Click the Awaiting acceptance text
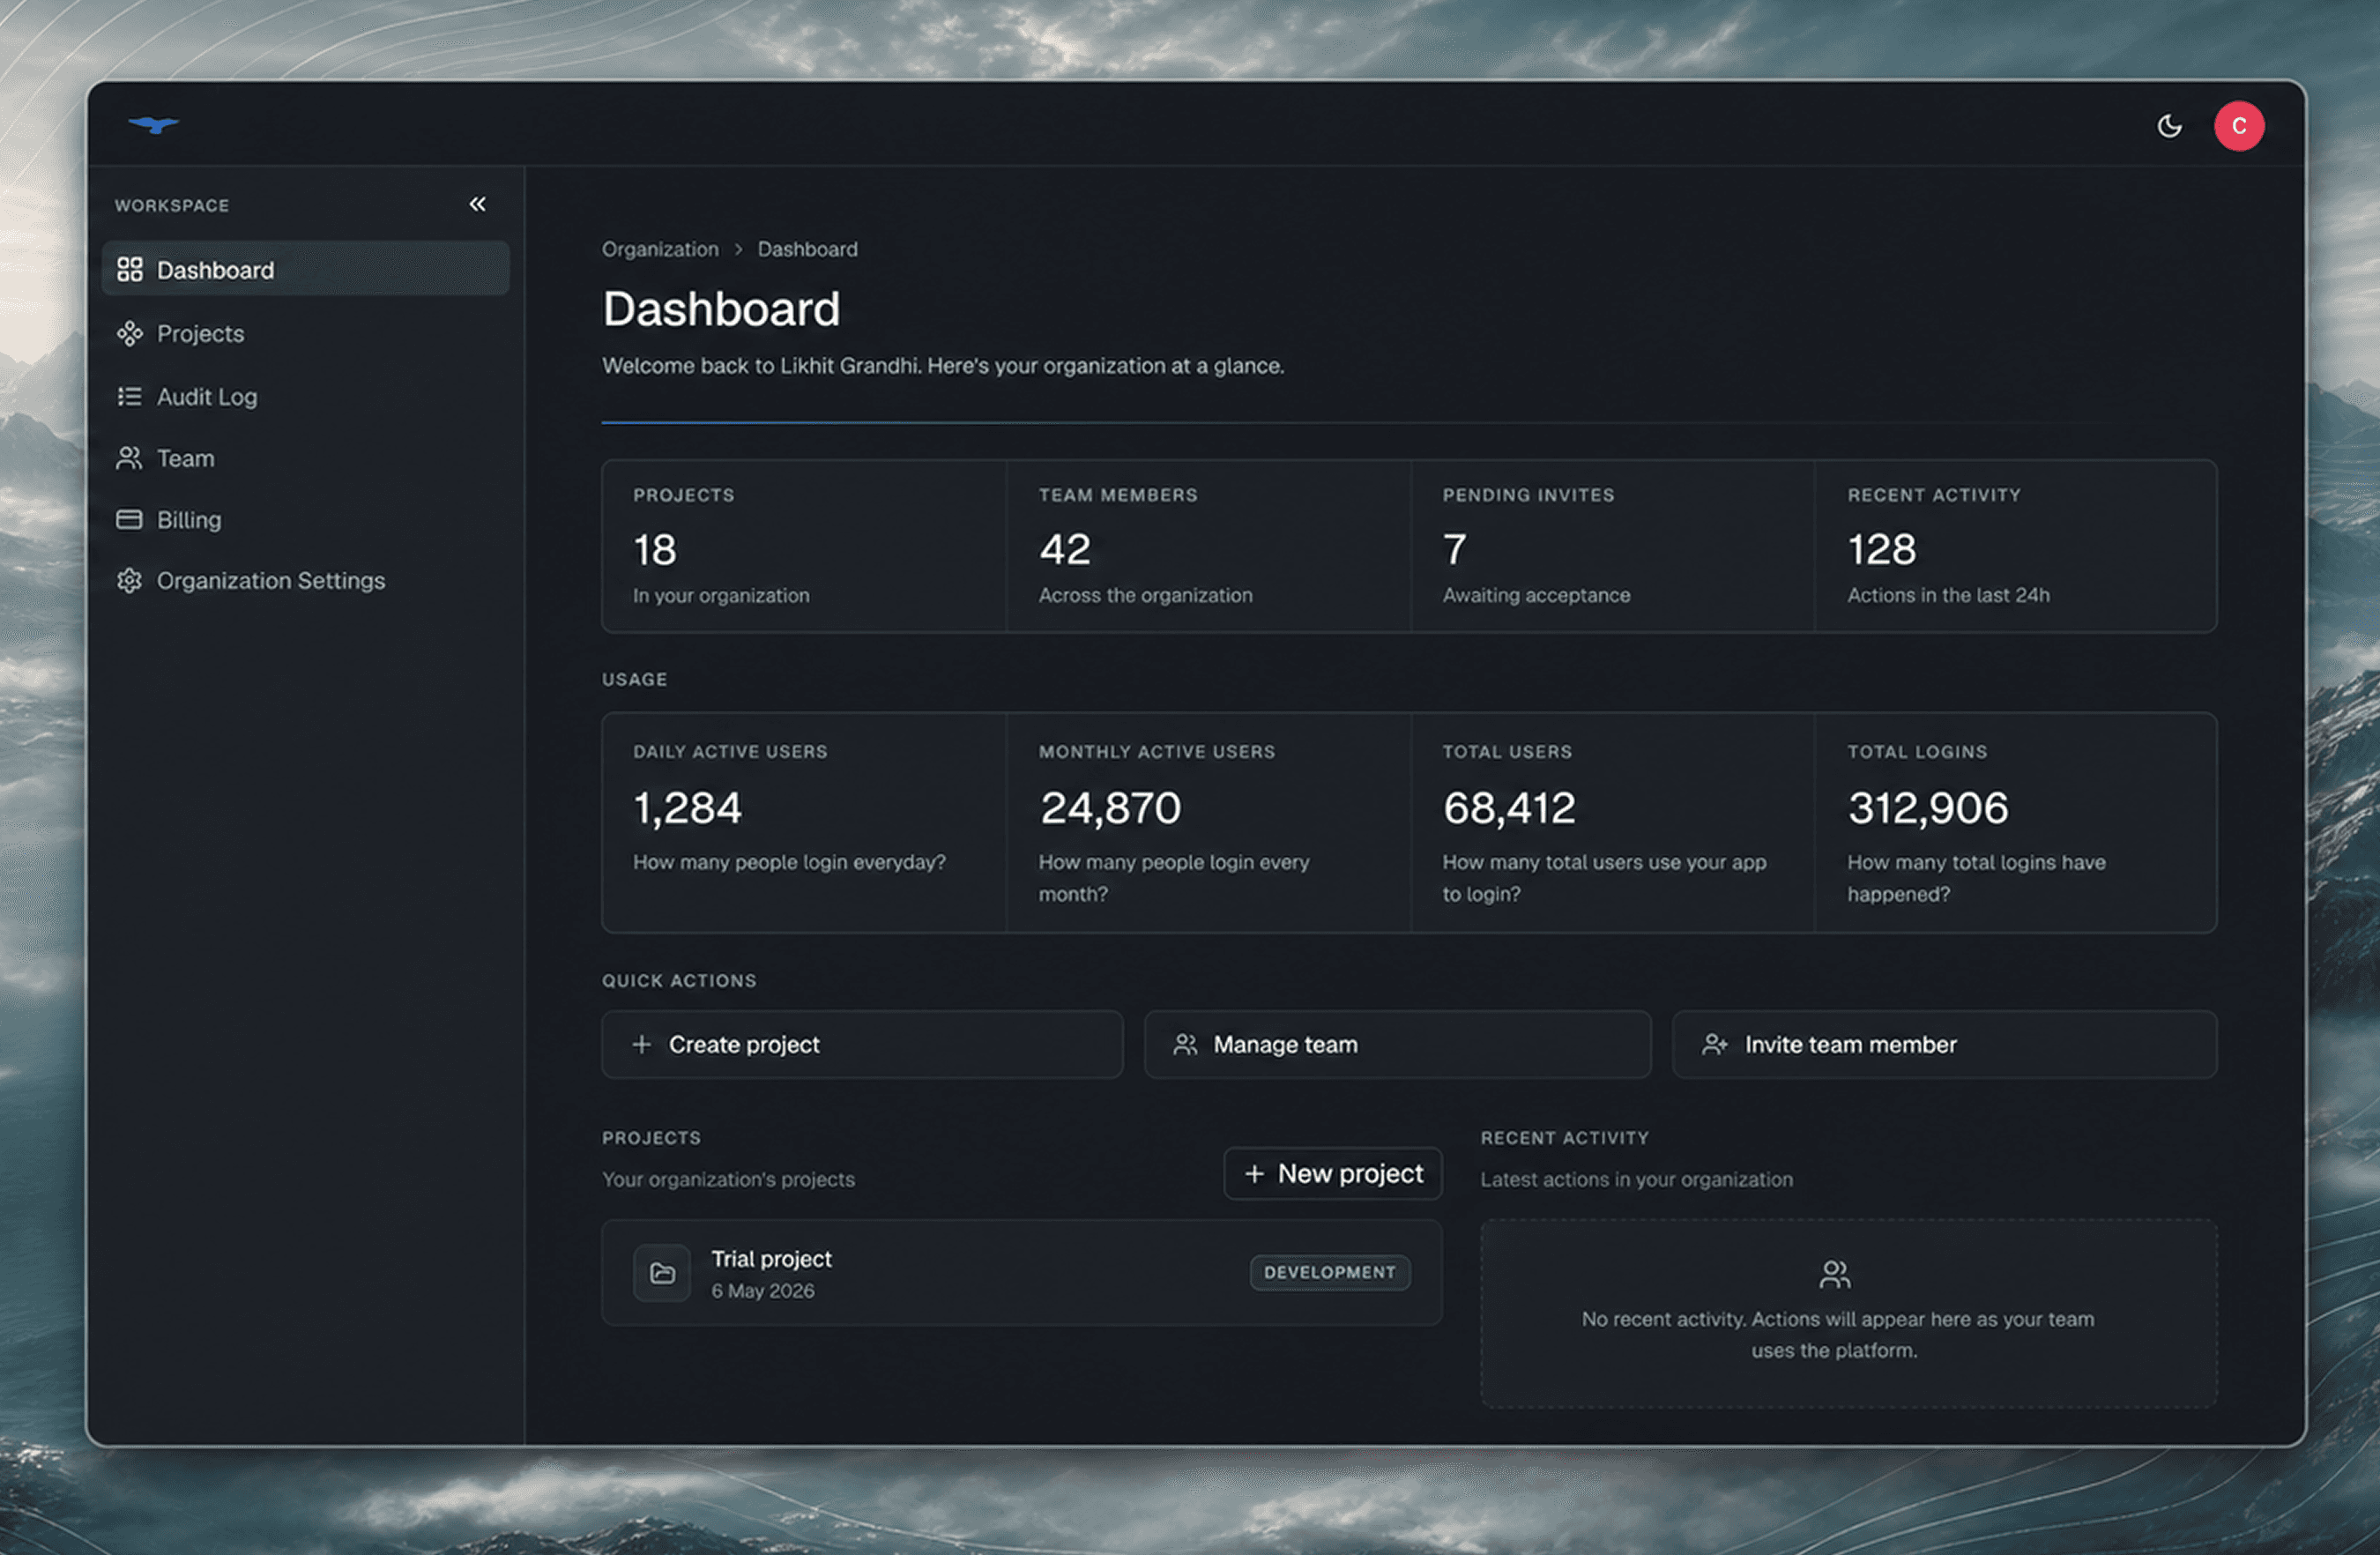Viewport: 2380px width, 1555px height. pyautogui.click(x=1536, y=595)
